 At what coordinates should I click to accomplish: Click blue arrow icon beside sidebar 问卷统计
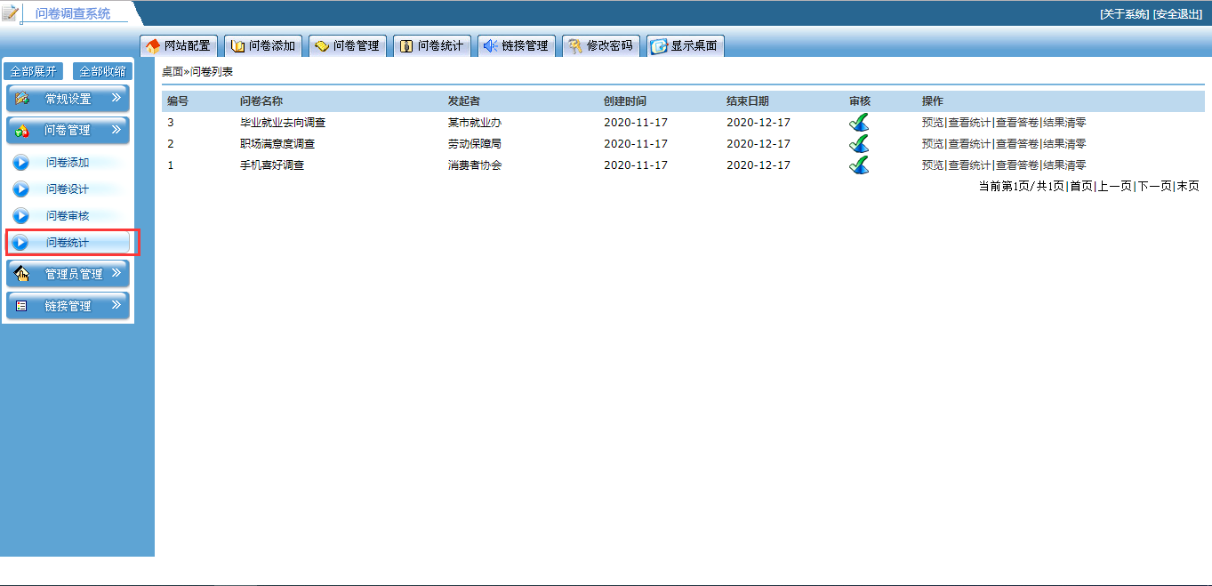[20, 243]
